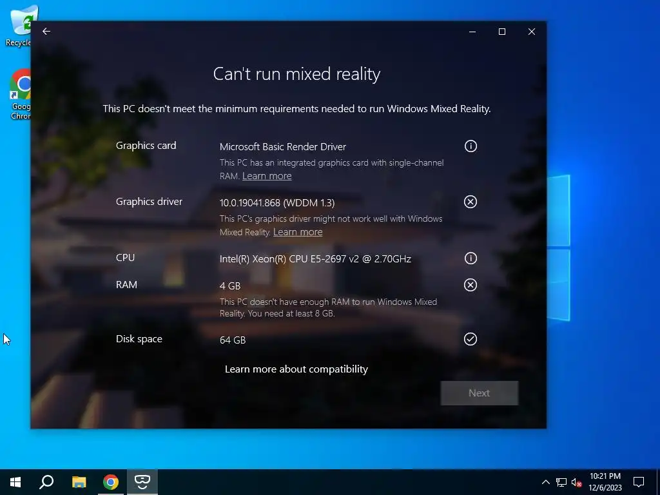This screenshot has height=495, width=660.
Task: Show hidden system tray icons
Action: pos(545,482)
